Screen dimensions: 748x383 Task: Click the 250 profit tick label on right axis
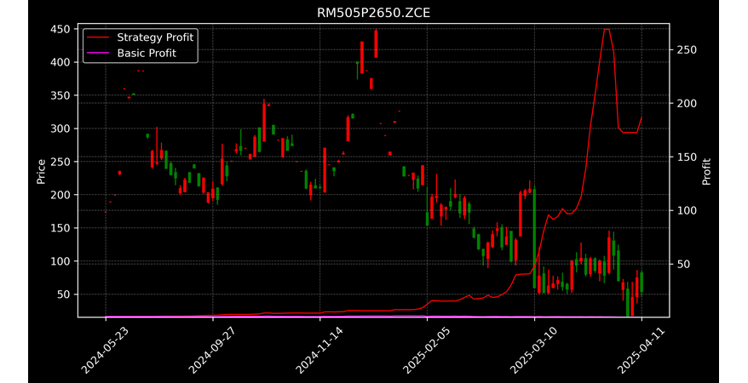tap(687, 50)
